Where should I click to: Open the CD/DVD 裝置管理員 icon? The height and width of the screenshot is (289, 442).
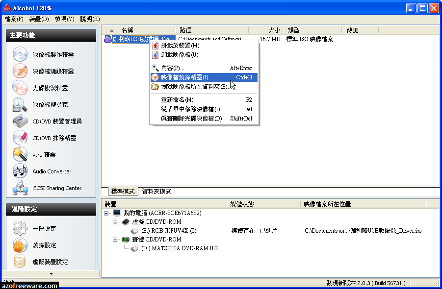point(20,121)
